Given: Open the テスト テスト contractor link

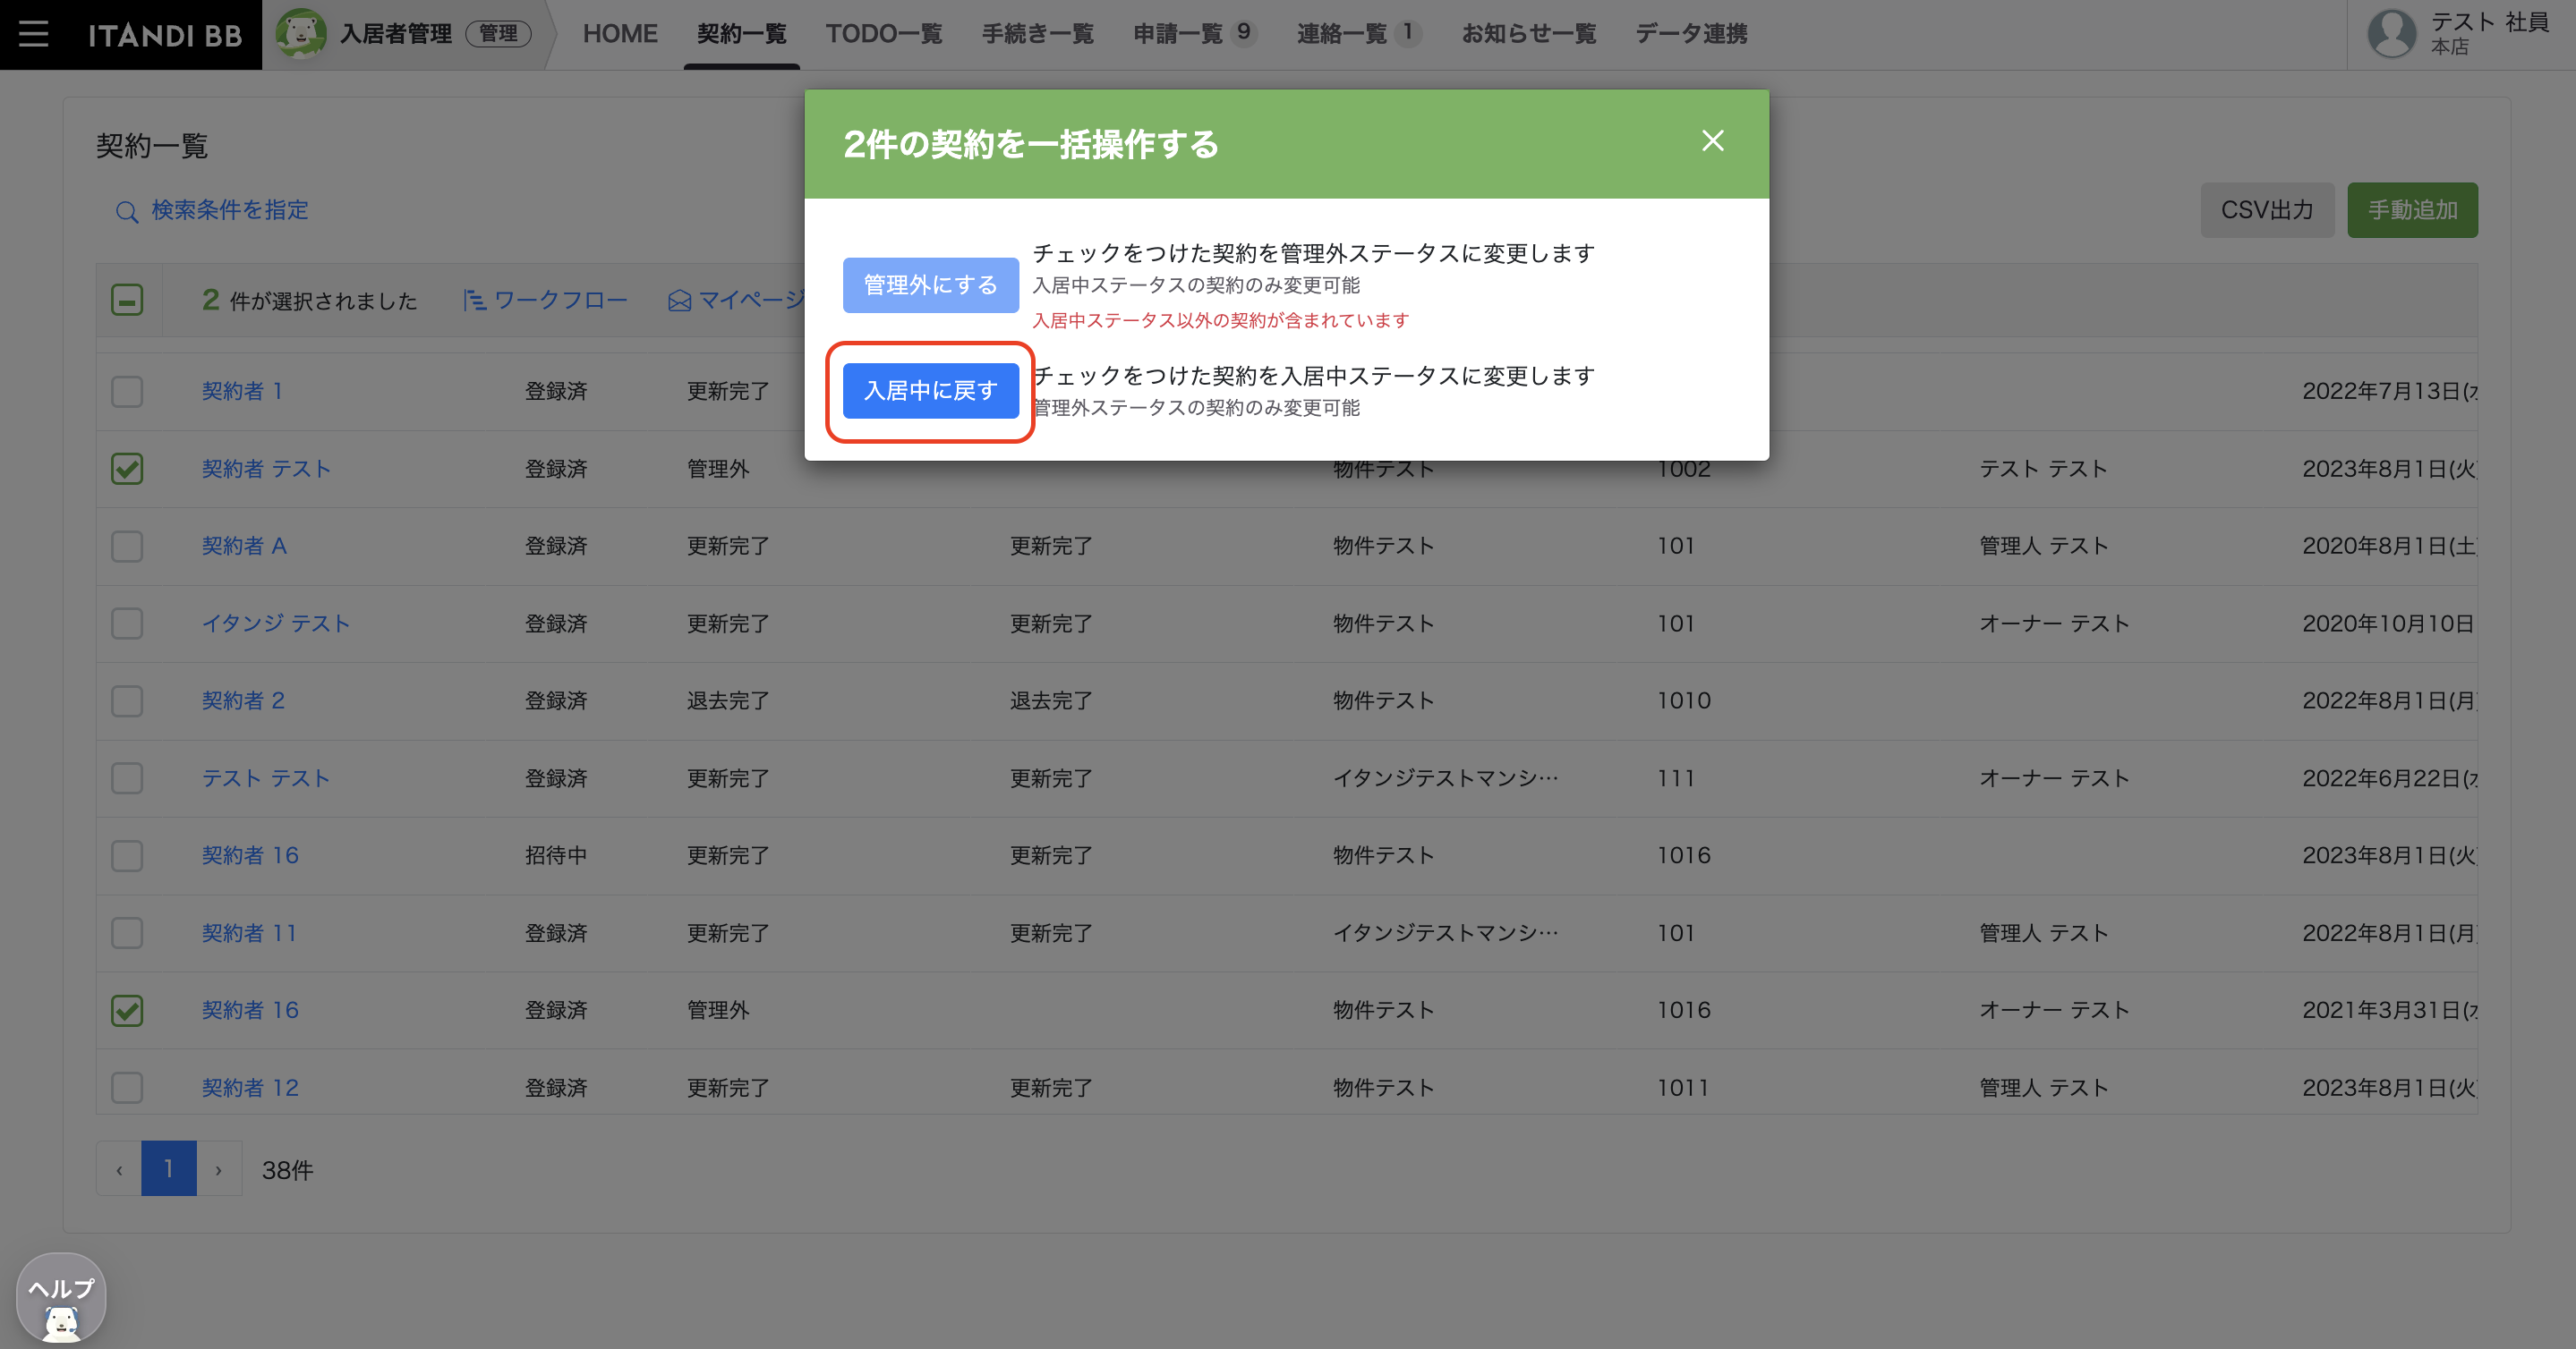Looking at the screenshot, I should 266,778.
